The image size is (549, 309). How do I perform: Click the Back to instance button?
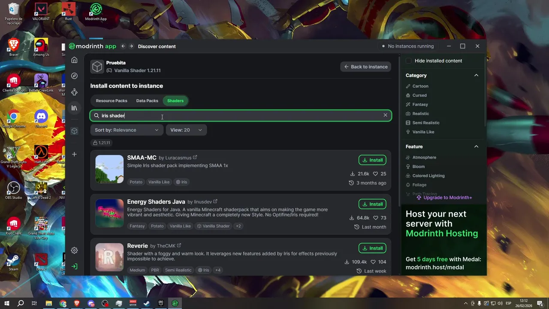[x=366, y=67]
